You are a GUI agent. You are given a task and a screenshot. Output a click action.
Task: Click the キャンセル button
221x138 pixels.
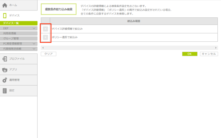(209, 54)
